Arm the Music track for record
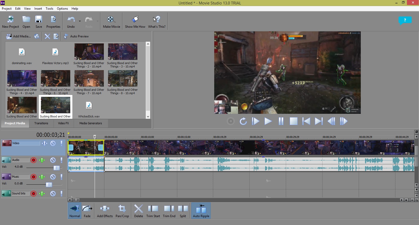The height and width of the screenshot is (225, 419). [x=34, y=177]
